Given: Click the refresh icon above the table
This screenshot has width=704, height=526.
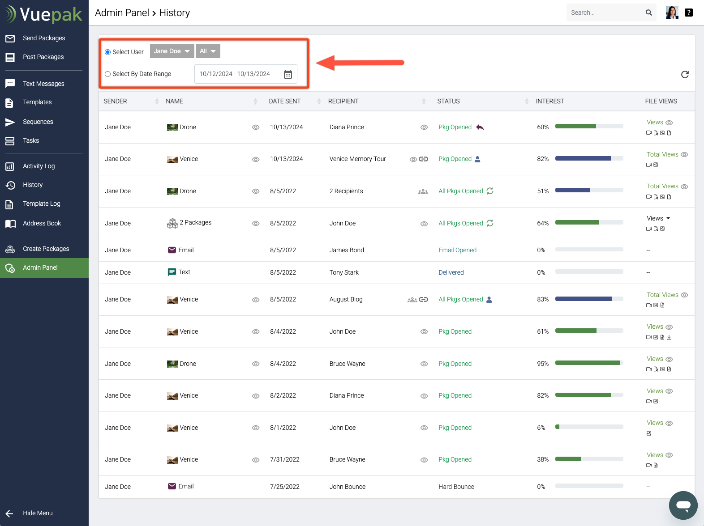Looking at the screenshot, I should [x=684, y=75].
